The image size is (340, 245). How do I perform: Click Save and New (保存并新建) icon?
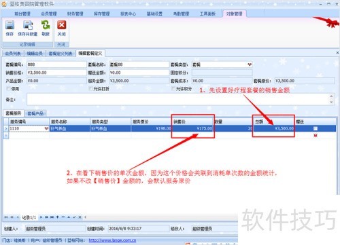click(28, 25)
